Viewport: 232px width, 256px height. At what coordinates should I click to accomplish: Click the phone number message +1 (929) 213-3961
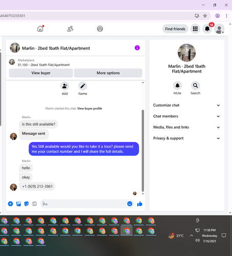click(x=37, y=186)
